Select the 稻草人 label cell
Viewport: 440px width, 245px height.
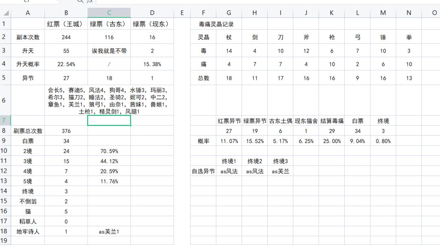28,221
